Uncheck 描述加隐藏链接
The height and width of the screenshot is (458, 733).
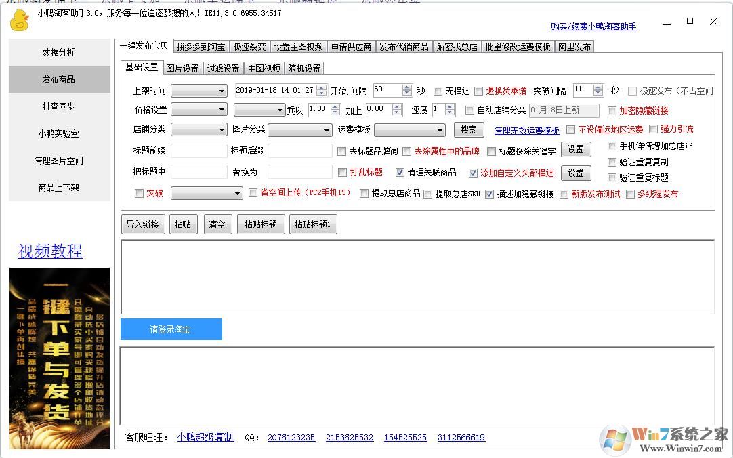tap(490, 194)
